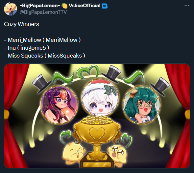This screenshot has height=173, width=194.
Task: Click the Inu ( inugome5 ) line
Action: [x=27, y=48]
